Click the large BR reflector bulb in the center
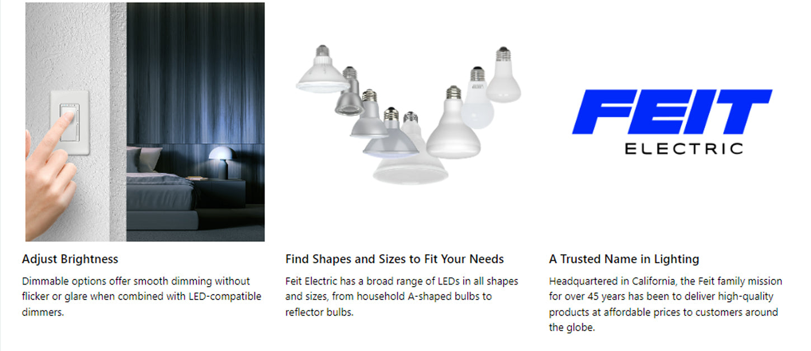 (x=454, y=122)
